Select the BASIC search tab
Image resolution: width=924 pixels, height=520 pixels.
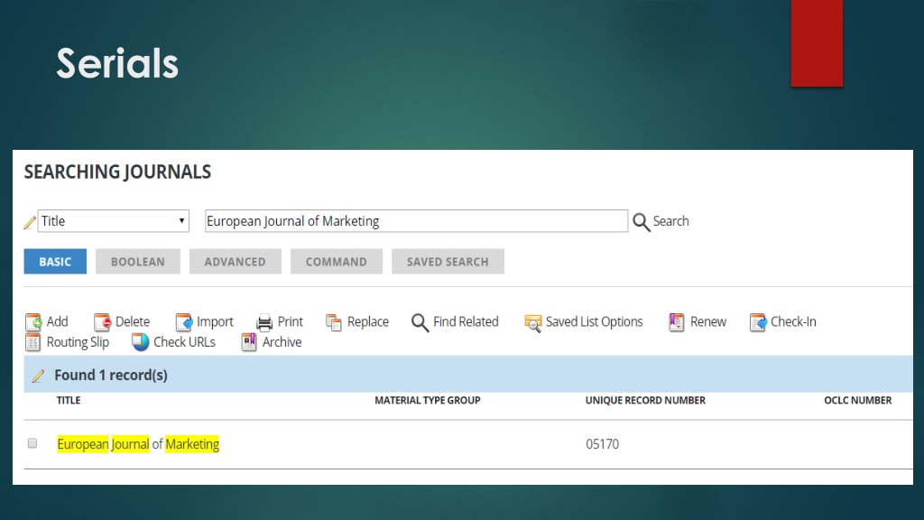pos(55,261)
